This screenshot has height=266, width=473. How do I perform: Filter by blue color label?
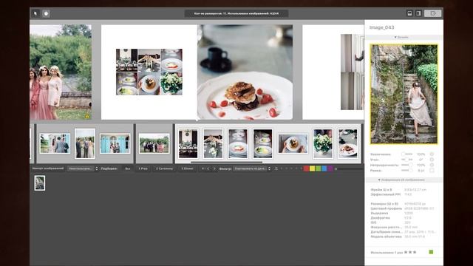[324, 168]
